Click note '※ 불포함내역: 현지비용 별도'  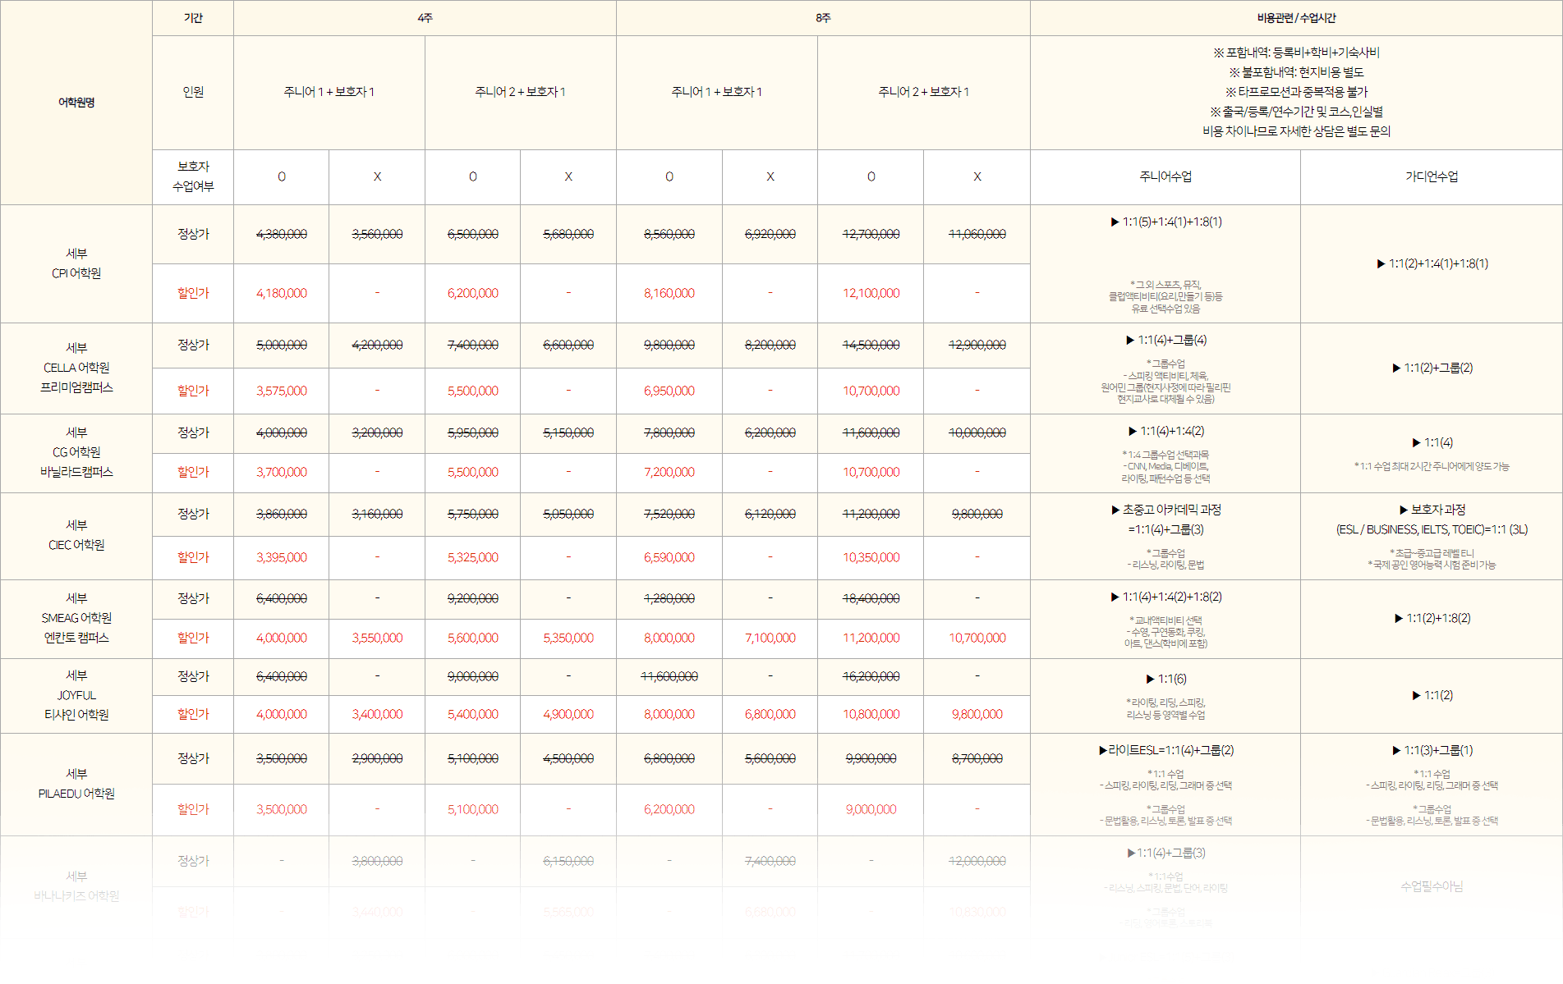pos(1296,72)
